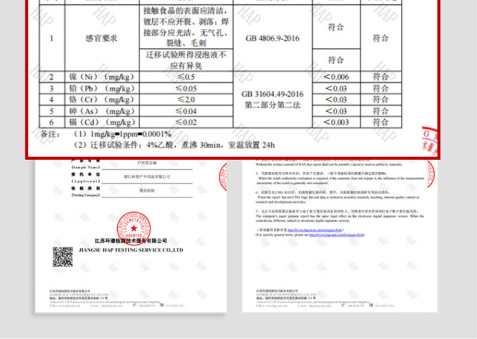Click the '(Sample Name)' field label
Screen dimensions: 477x339
coord(86,167)
